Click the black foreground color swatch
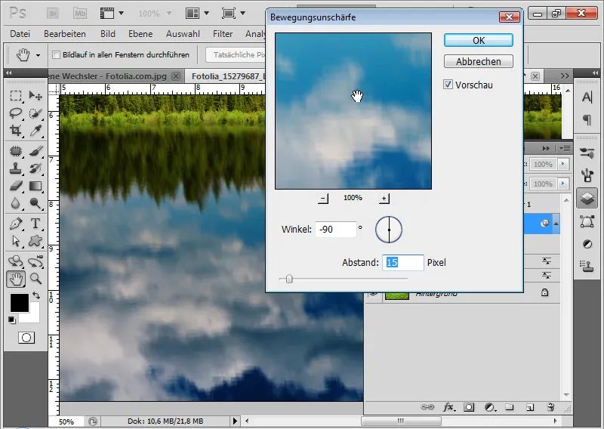Viewport: 604px width, 429px height. click(20, 303)
